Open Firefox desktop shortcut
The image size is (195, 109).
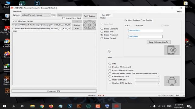pyautogui.click(x=7, y=54)
